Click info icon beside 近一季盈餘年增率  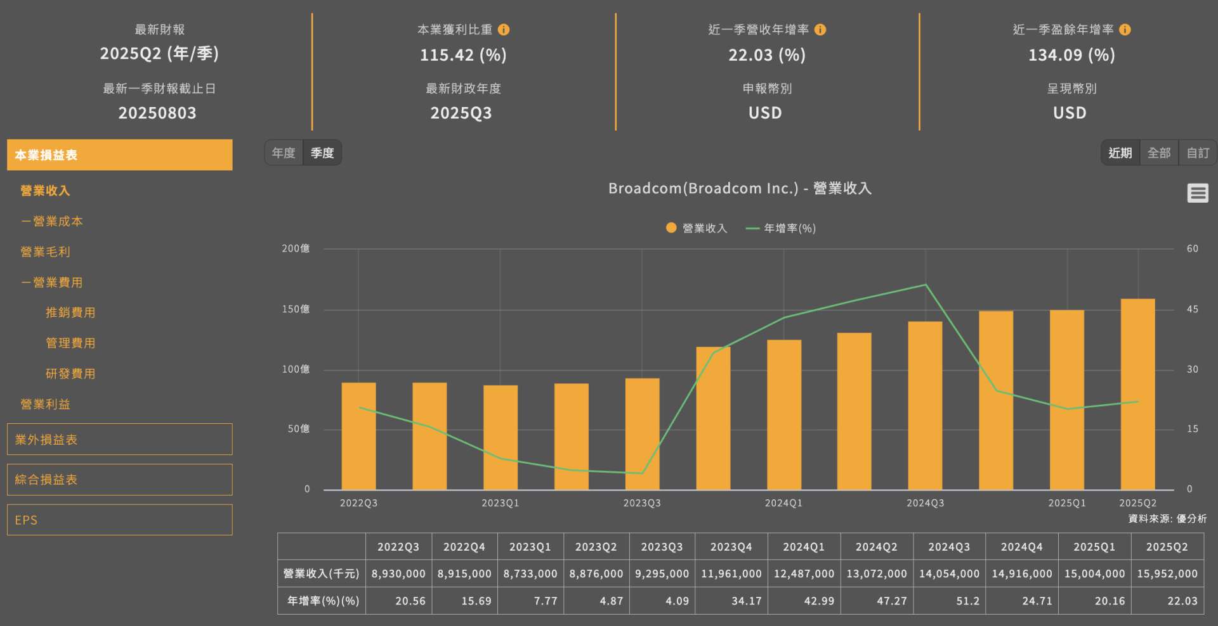[x=1125, y=30]
